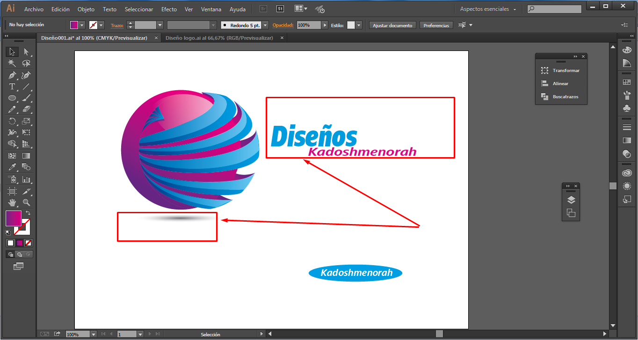Open Aspectos esenciales workspace dropdown
Screen dimensions: 638x340
click(x=488, y=9)
